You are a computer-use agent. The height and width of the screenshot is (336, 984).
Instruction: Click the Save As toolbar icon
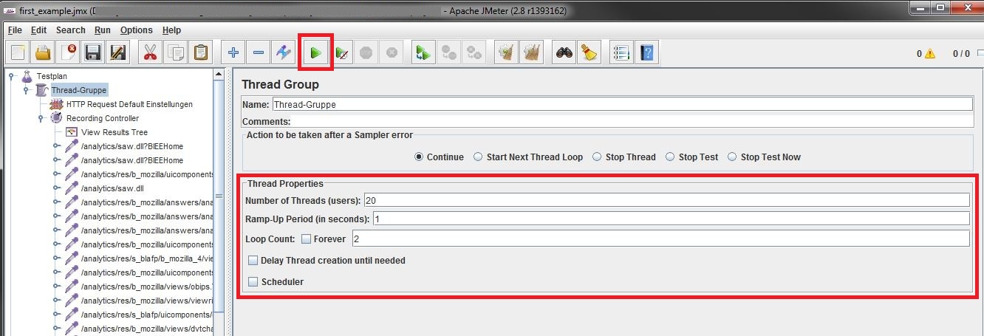pos(118,52)
